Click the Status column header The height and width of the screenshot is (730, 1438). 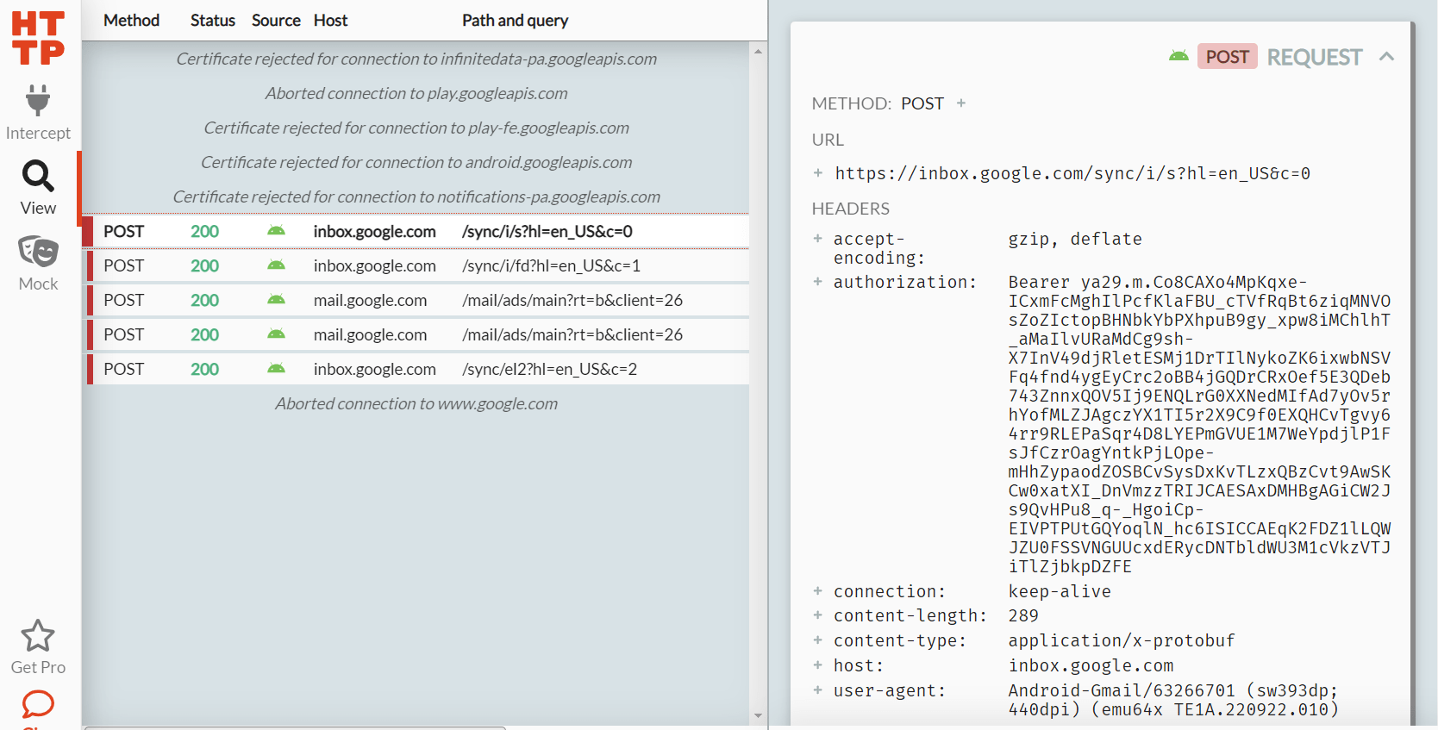coord(213,21)
